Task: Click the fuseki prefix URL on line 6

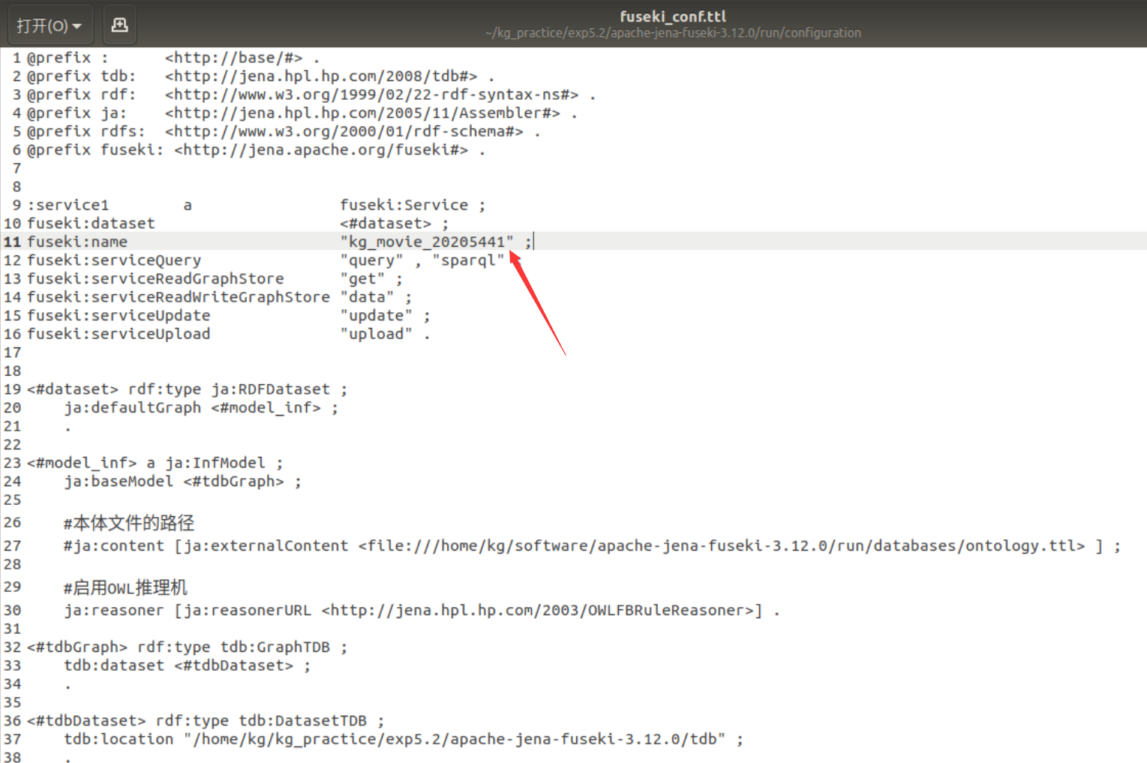Action: tap(321, 150)
